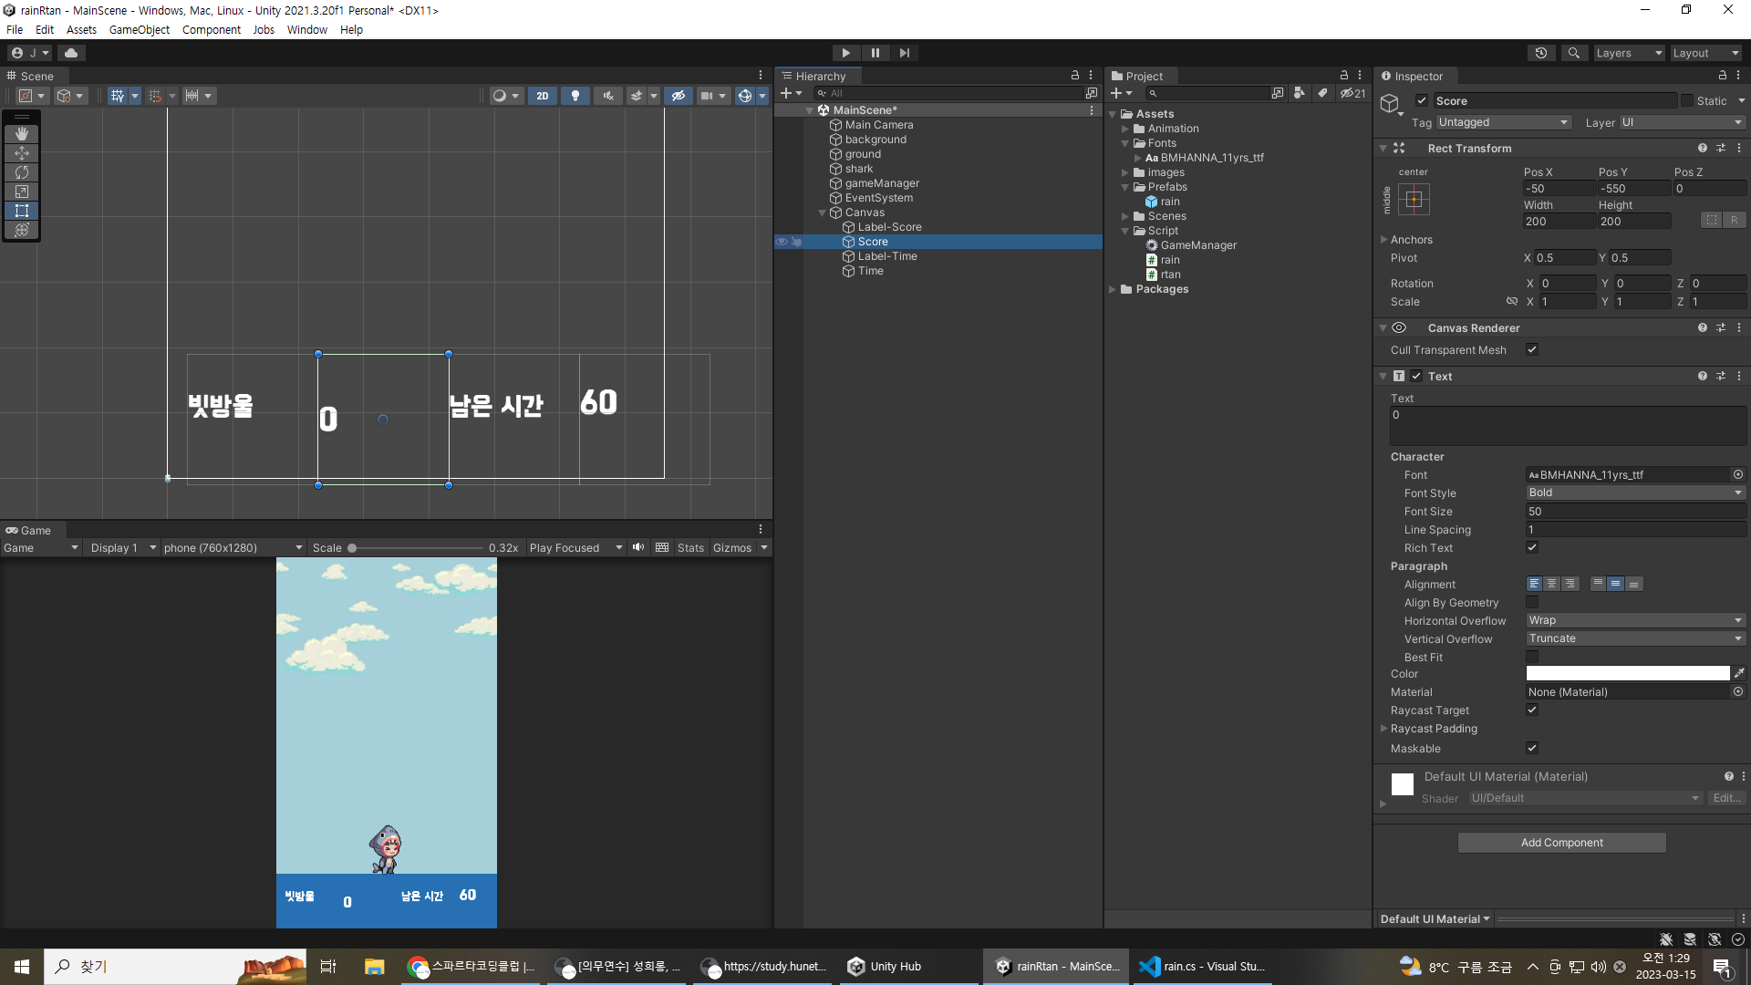Select the Rect tool in Scene toolbar

pos(22,211)
